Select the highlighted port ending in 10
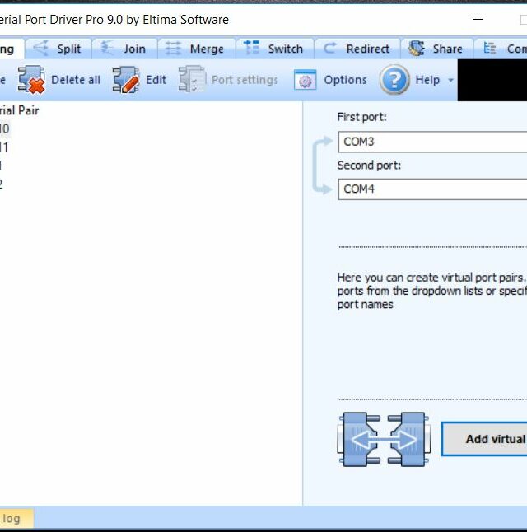Viewport: 527px width, 532px height. click(x=4, y=128)
